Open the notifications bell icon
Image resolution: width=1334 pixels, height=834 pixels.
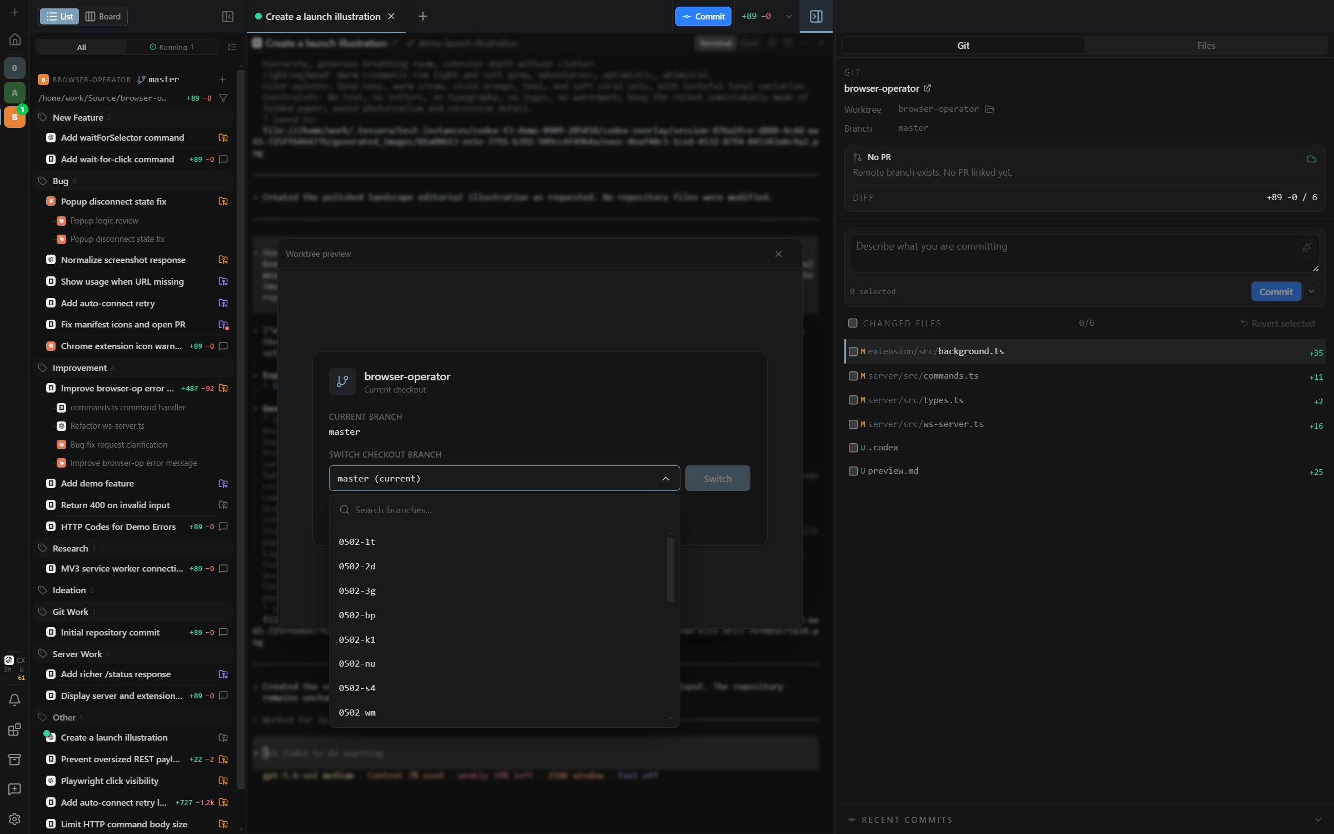(15, 700)
